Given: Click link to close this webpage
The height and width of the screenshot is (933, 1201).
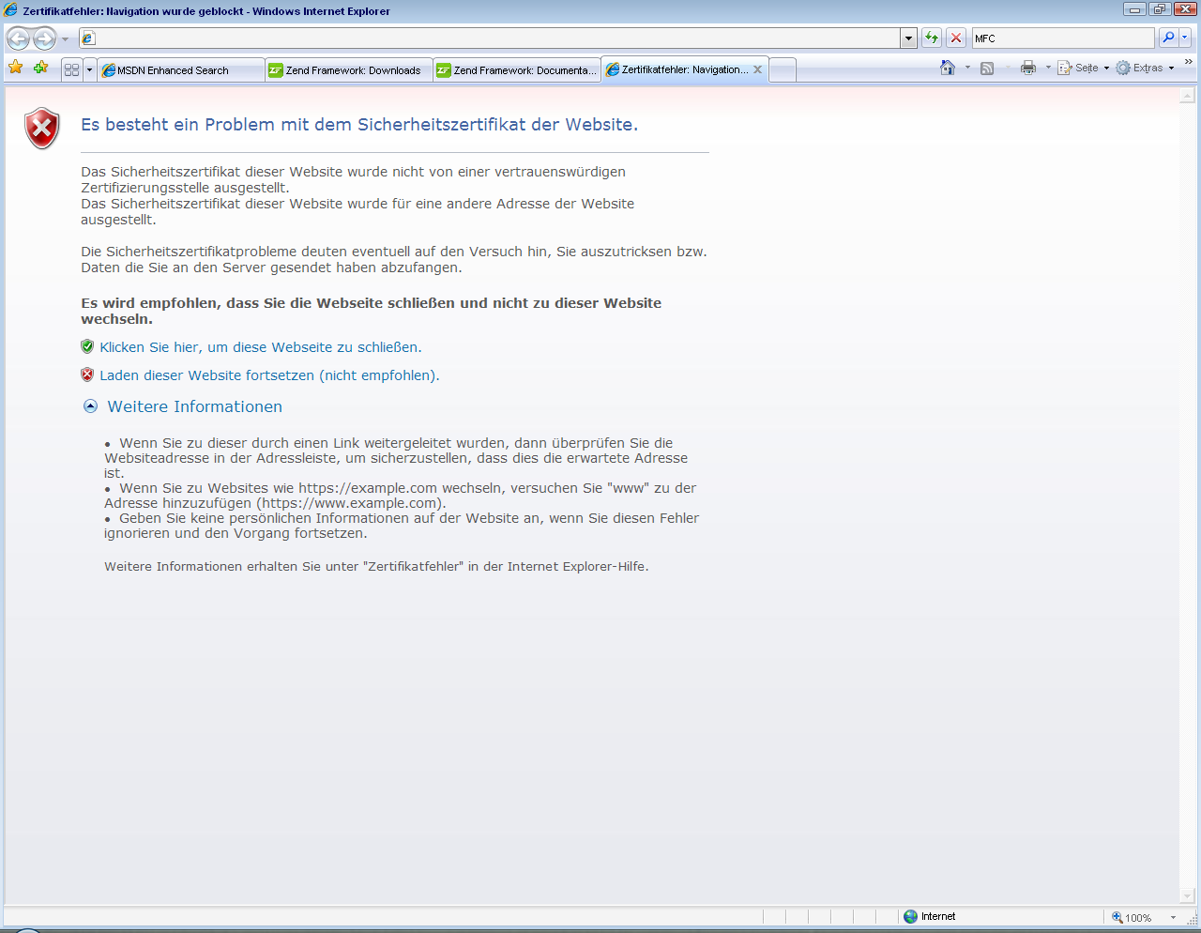Looking at the screenshot, I should point(261,347).
